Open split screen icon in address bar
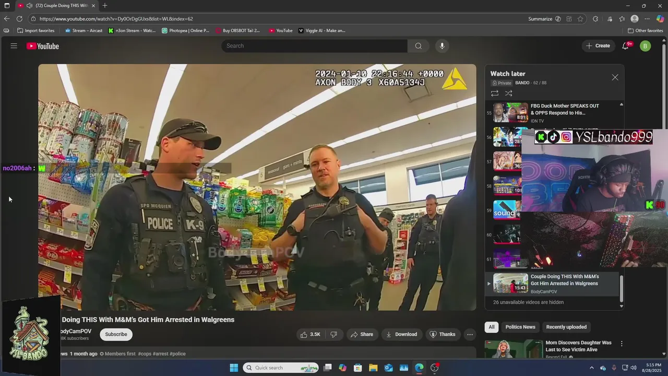Image resolution: width=668 pixels, height=376 pixels. point(569,19)
